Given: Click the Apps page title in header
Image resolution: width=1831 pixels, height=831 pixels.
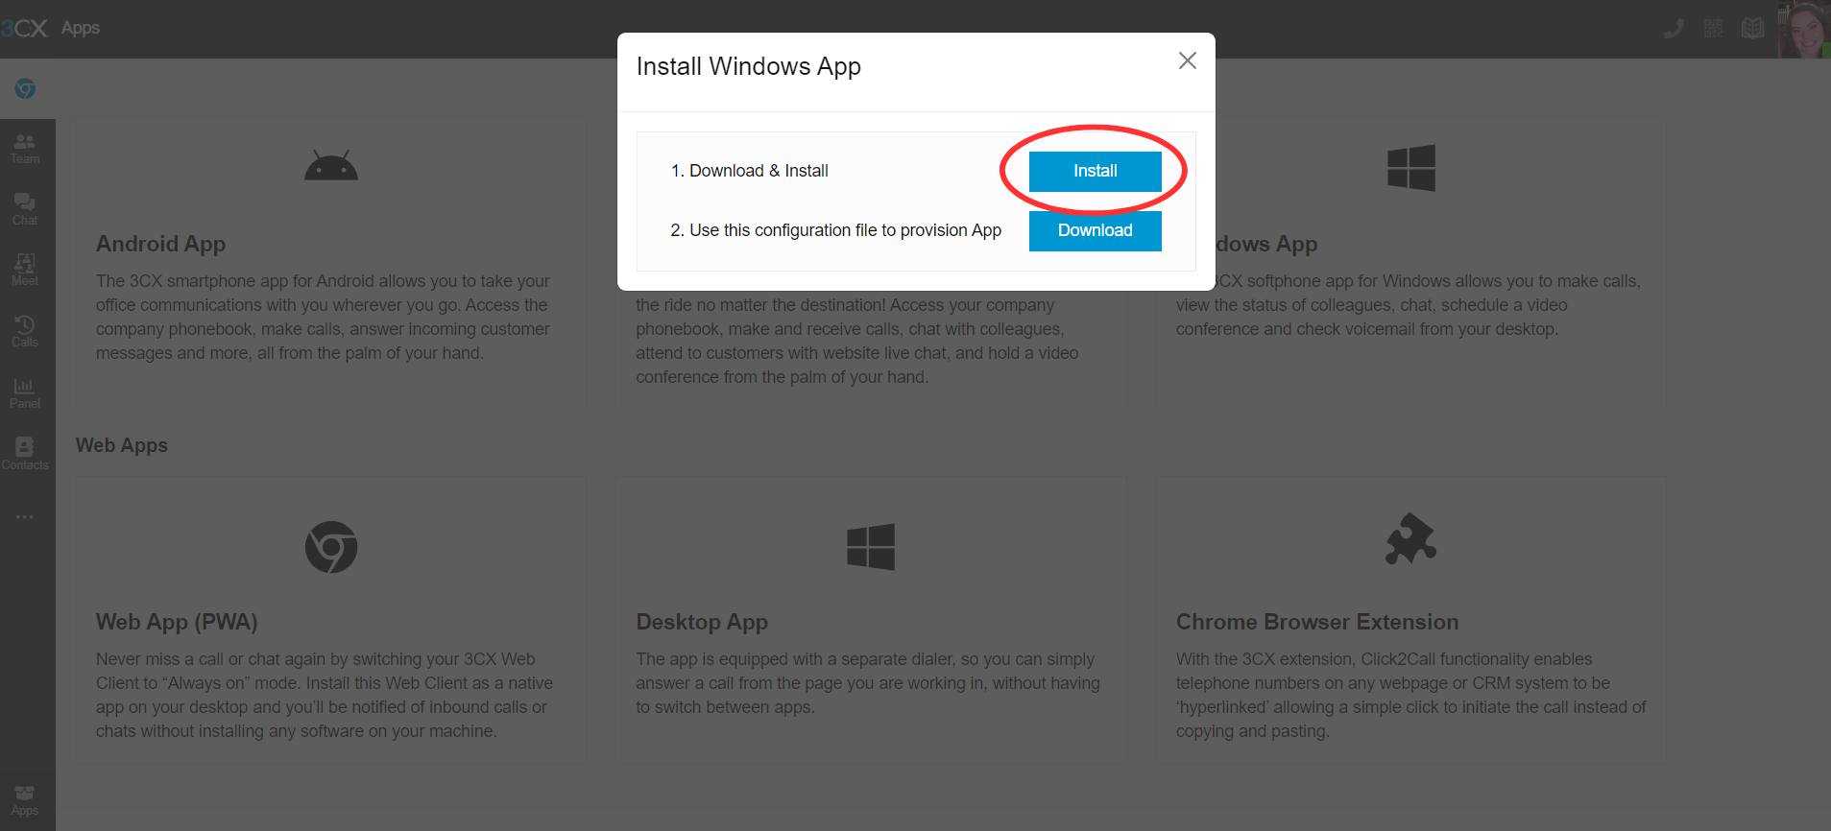Looking at the screenshot, I should point(81,29).
